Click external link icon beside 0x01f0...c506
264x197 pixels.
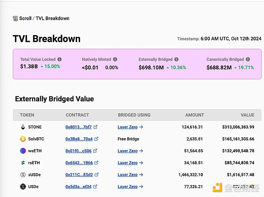[x=95, y=150]
